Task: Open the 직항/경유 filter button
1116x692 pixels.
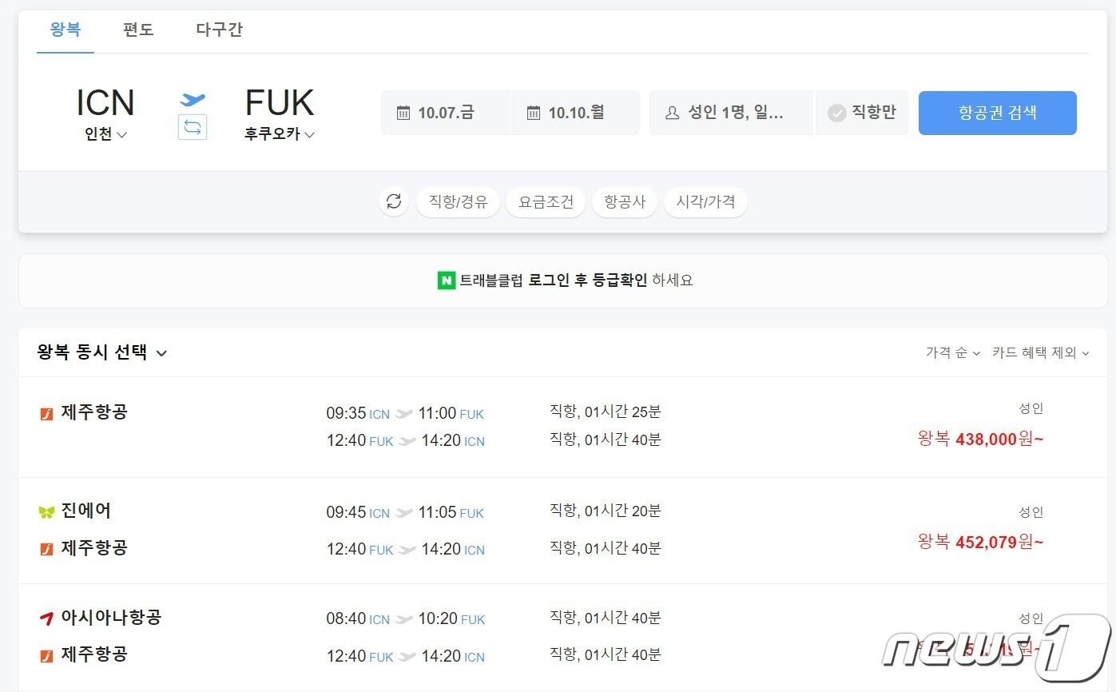Action: (458, 202)
